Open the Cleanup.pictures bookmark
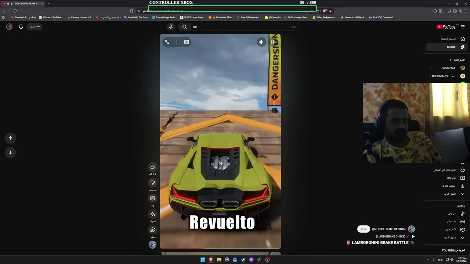This screenshot has height=264, width=470. click(x=80, y=17)
